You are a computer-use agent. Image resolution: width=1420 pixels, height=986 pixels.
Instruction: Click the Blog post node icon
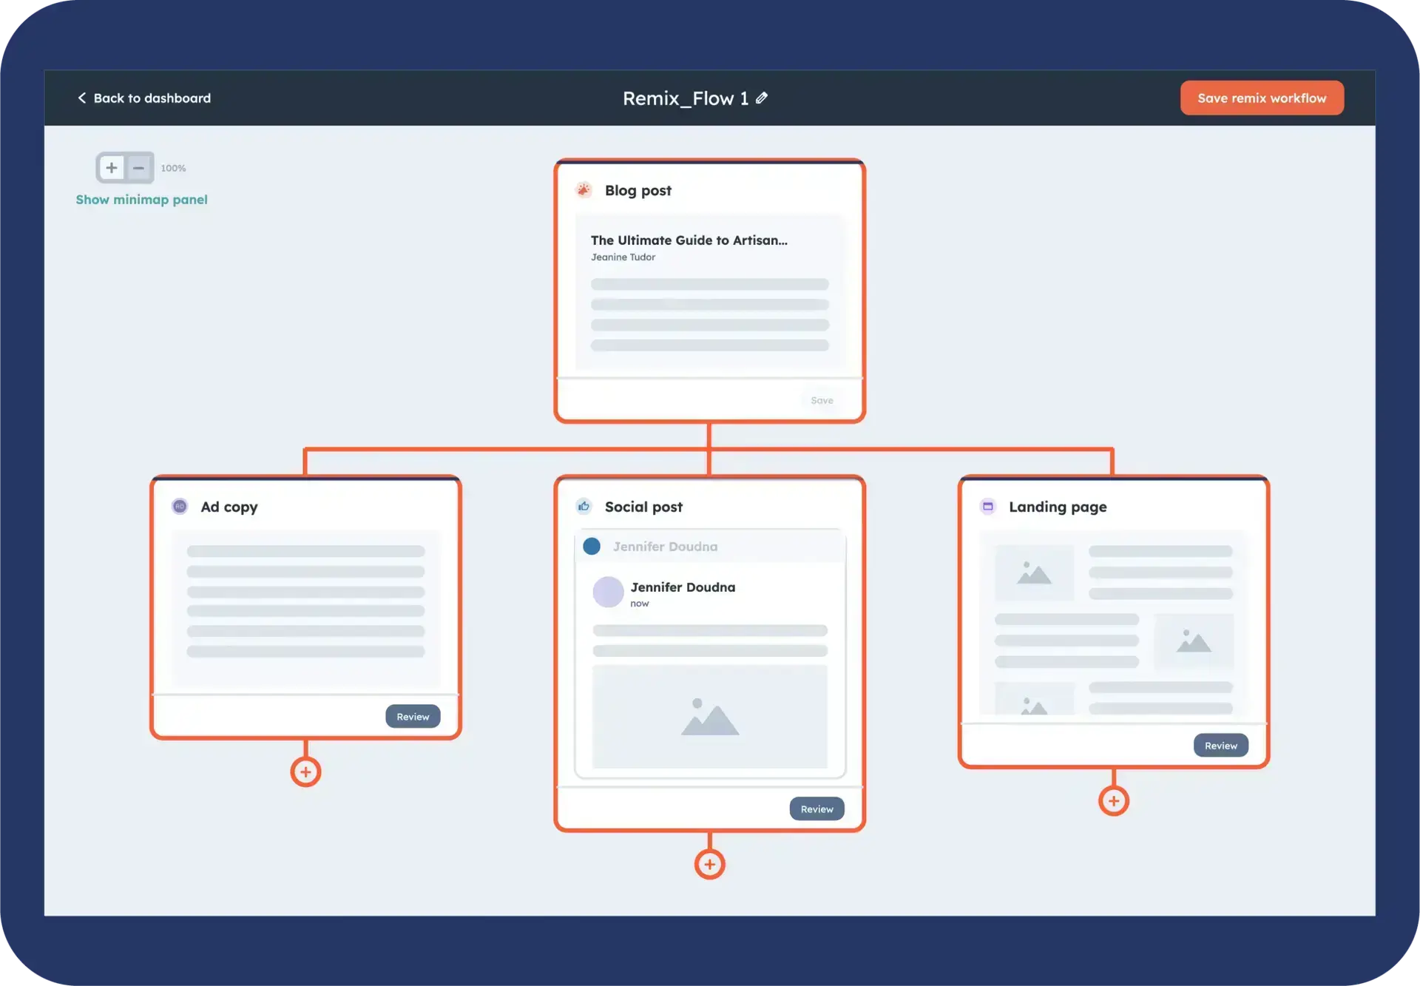[x=584, y=190]
